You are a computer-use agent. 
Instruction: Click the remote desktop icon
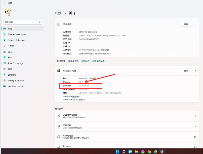59,126
